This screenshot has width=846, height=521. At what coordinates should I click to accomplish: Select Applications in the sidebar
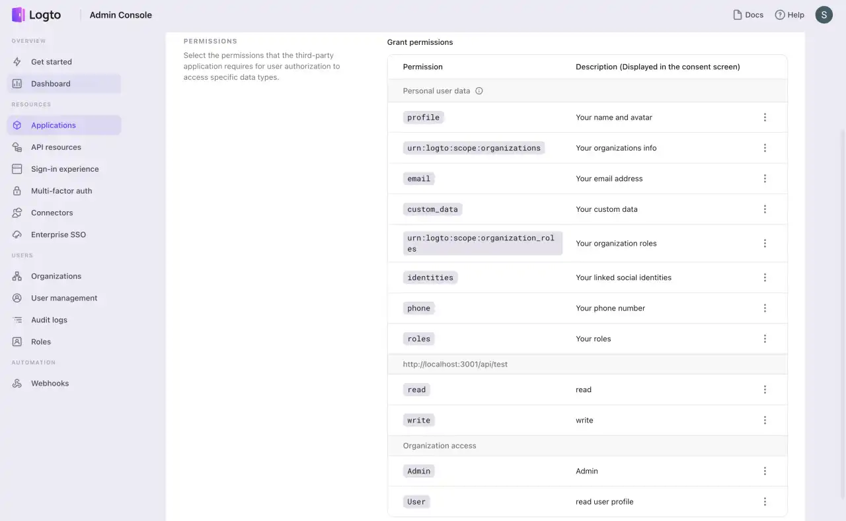[x=54, y=125]
